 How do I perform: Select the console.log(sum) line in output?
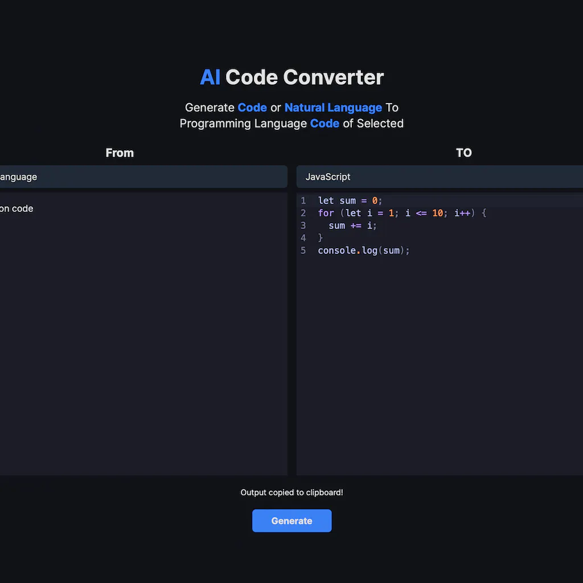point(364,251)
